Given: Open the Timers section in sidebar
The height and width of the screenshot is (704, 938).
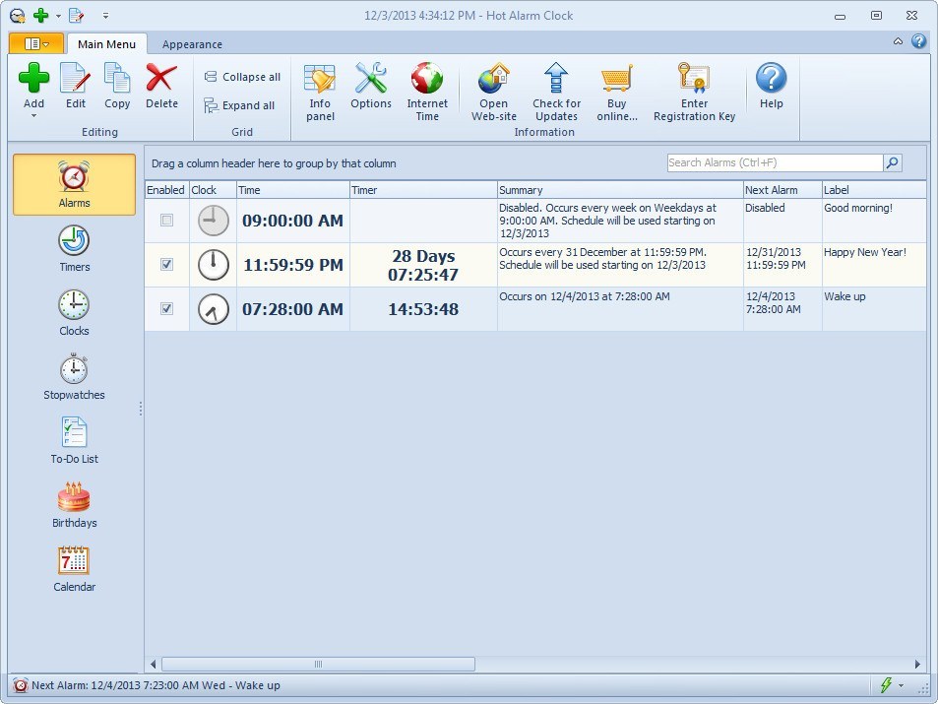Looking at the screenshot, I should click(74, 248).
